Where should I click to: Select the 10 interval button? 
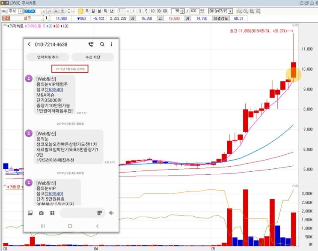[x=152, y=11]
